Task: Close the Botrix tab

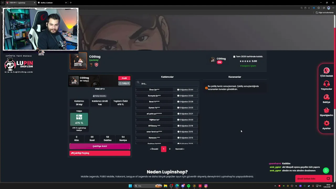Action: click(x=66, y=3)
